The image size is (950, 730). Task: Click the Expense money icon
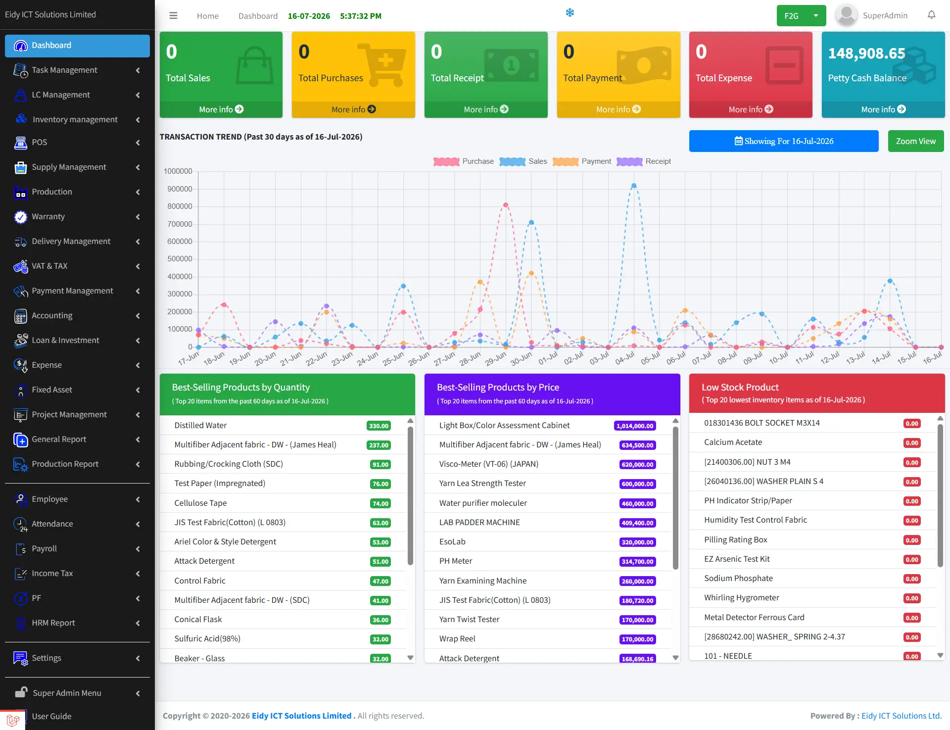pos(20,365)
